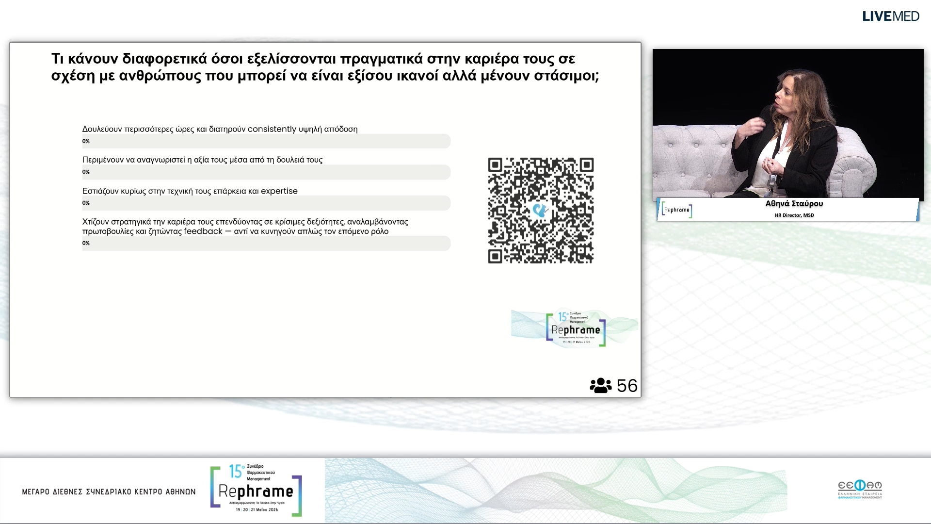Click the result bar under 'Εστιάζουν κυρίως'
The height and width of the screenshot is (524, 931).
coord(266,203)
